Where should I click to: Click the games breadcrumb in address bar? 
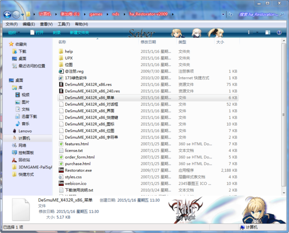pyautogui.click(x=96, y=14)
